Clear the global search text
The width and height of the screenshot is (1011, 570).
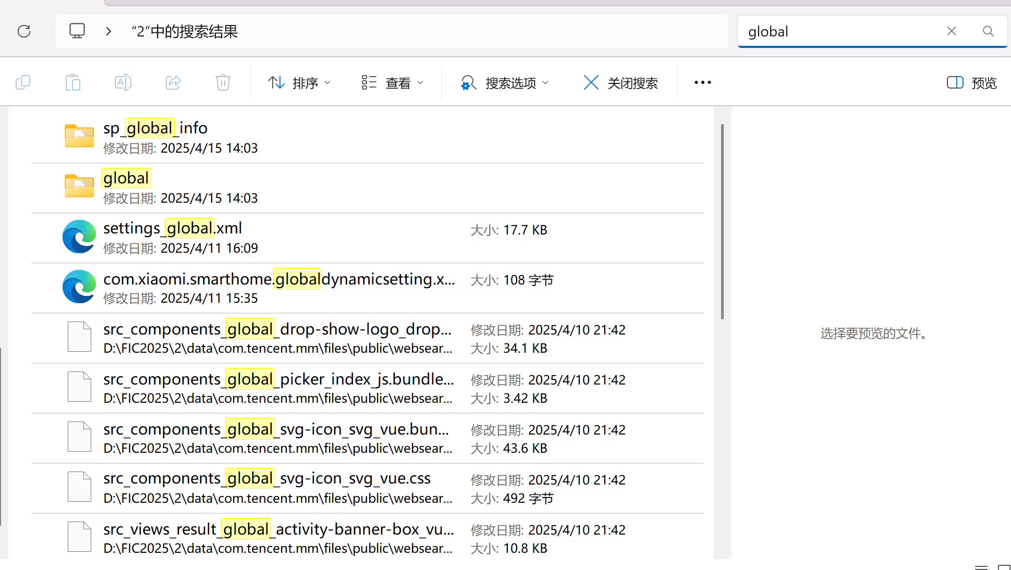tap(952, 31)
